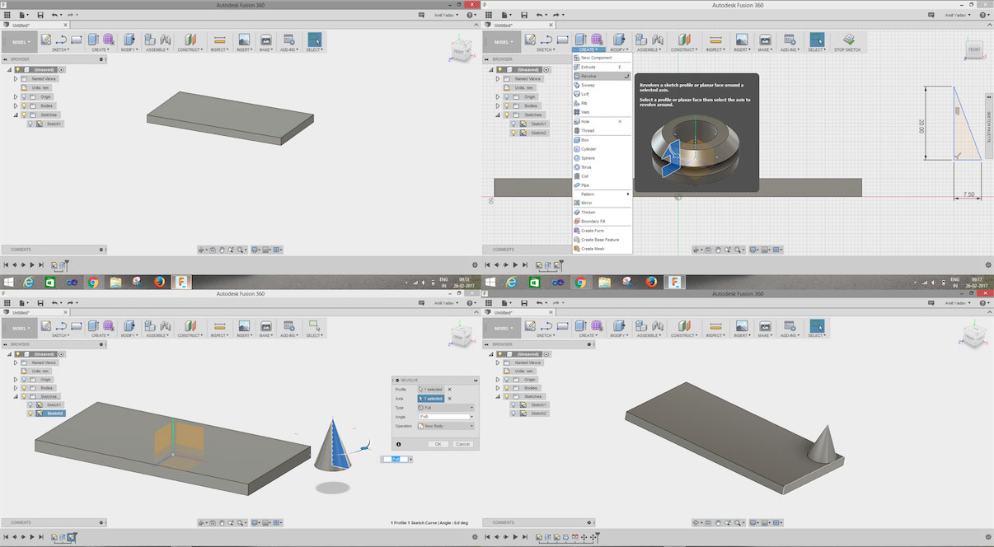Toggle Sketch2 lightbulb in the Revolve-dialog window browser
Image resolution: width=994 pixels, height=547 pixels.
coord(31,413)
